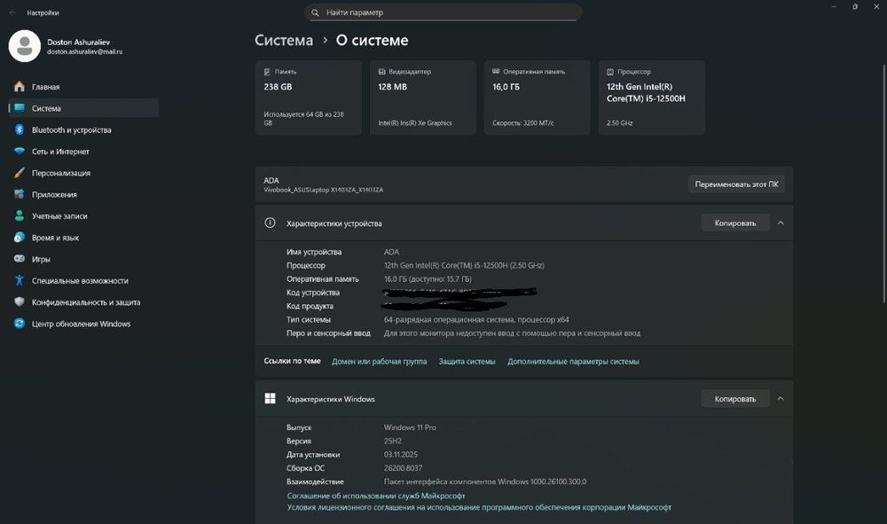Click the Doston Ashuraliev account name
This screenshot has height=524, width=887.
[x=79, y=42]
